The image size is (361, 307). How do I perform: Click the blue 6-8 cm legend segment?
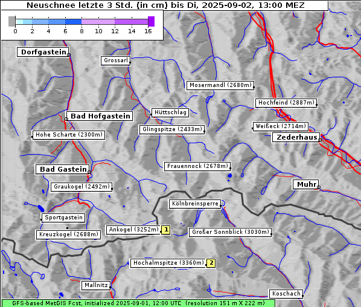(x=74, y=22)
